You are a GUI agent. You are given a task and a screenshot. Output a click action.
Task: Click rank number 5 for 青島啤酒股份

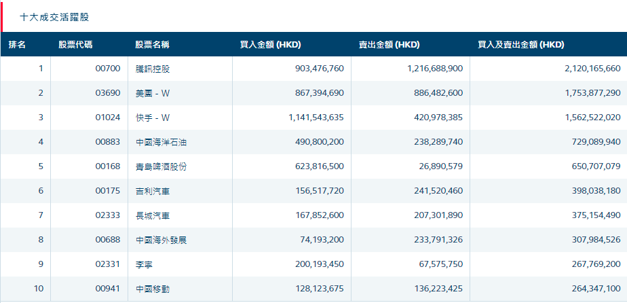tap(41, 166)
